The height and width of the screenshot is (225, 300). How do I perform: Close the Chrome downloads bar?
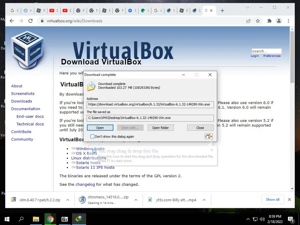(x=289, y=200)
